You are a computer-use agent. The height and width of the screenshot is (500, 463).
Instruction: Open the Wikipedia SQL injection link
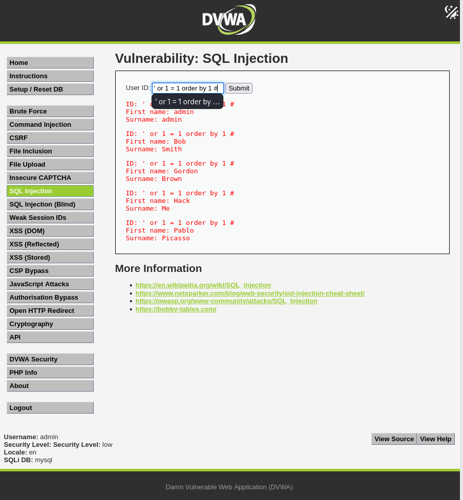click(x=203, y=285)
